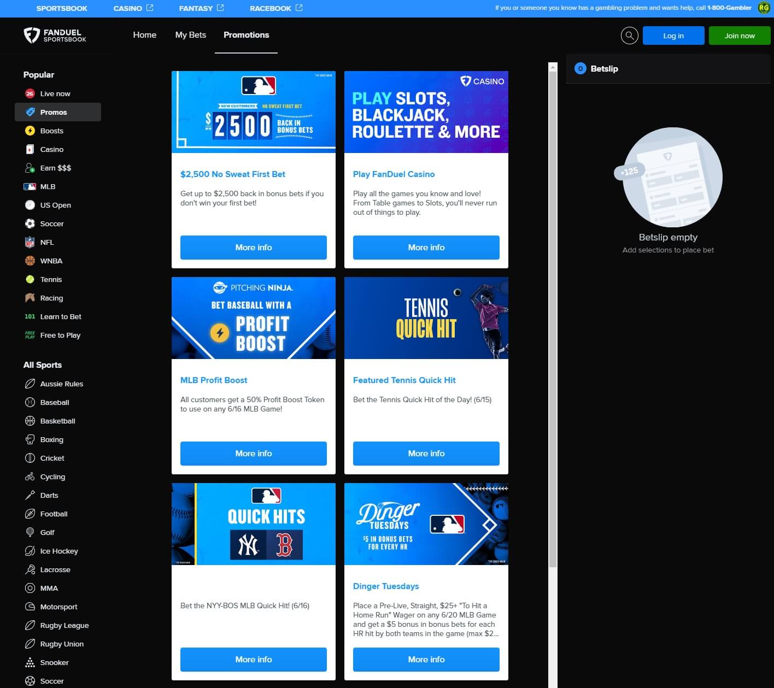774x688 pixels.
Task: Click the Betslip counter badge
Action: (x=580, y=68)
